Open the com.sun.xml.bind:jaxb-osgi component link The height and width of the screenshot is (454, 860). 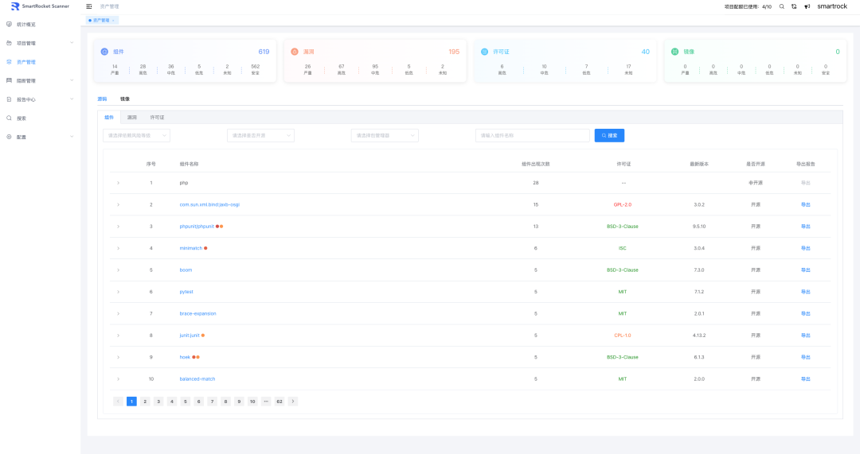pyautogui.click(x=209, y=204)
